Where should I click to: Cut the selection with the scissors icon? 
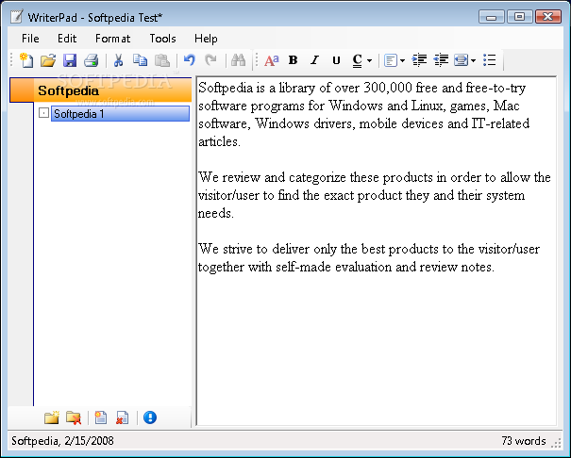tap(118, 60)
